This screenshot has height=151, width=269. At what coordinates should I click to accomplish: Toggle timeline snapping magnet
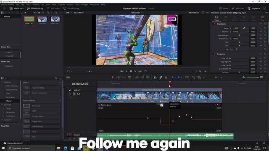pos(155,77)
